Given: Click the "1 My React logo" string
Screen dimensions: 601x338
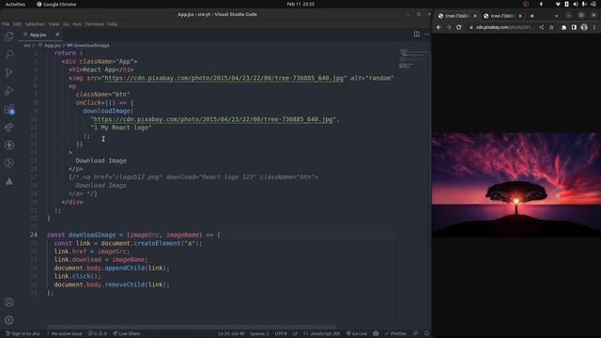Looking at the screenshot, I should (121, 128).
